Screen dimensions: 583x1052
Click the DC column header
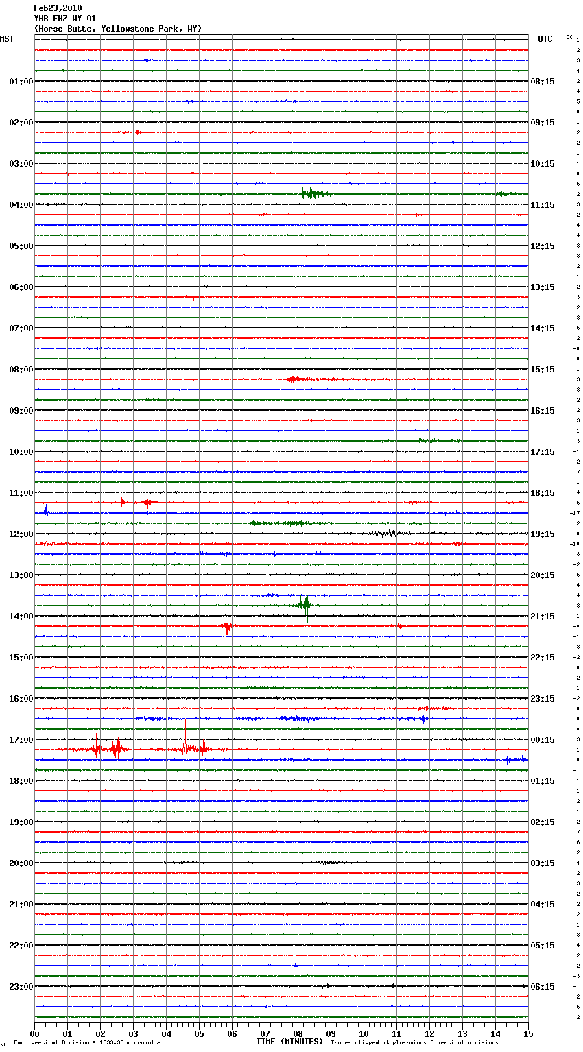point(569,37)
